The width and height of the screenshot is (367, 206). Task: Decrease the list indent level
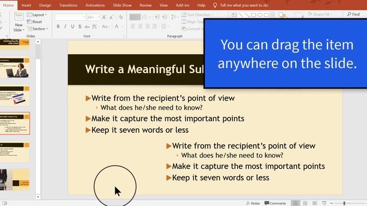point(157,17)
